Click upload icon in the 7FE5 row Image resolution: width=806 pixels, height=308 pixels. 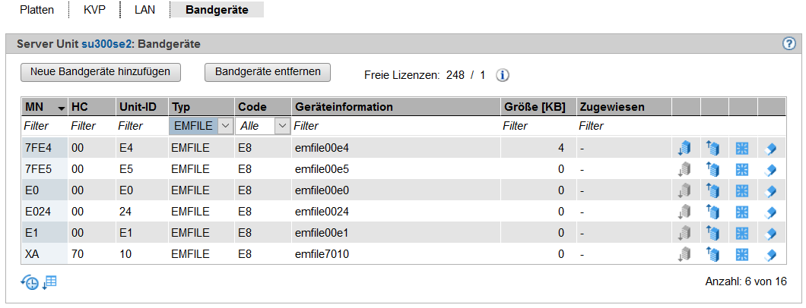click(x=712, y=169)
